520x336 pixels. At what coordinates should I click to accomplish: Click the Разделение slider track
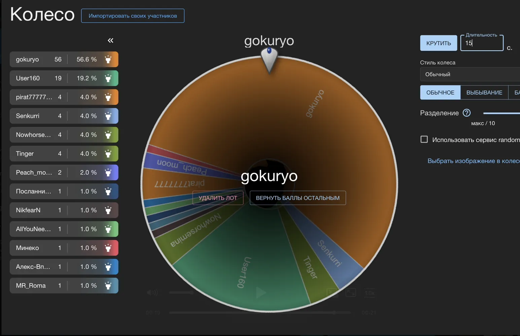coord(501,113)
